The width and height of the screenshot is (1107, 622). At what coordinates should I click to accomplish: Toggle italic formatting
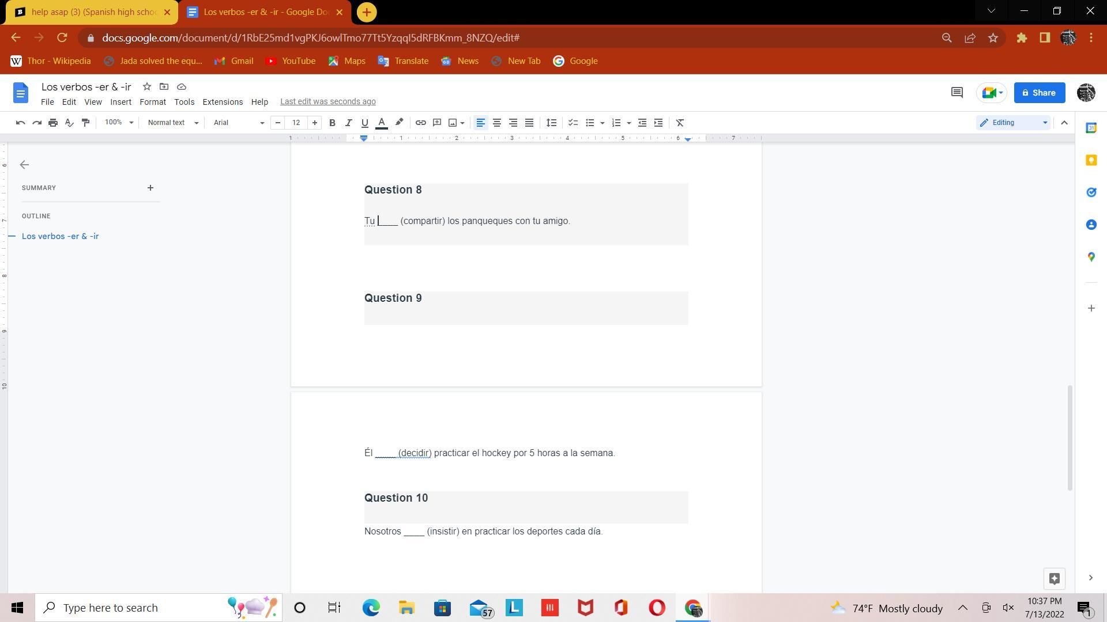point(348,123)
